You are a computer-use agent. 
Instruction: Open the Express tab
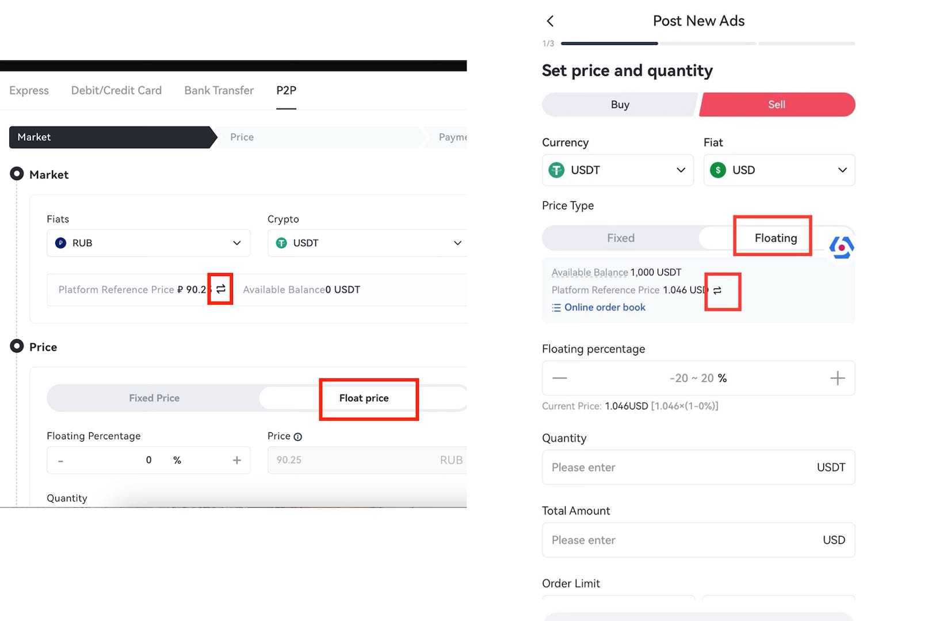click(29, 90)
